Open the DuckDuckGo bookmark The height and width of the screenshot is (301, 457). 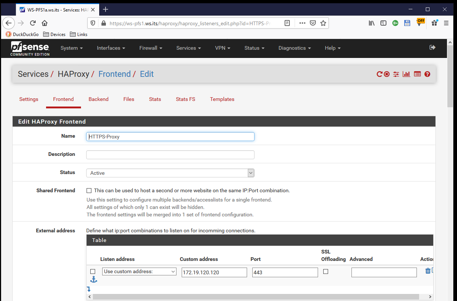point(22,34)
